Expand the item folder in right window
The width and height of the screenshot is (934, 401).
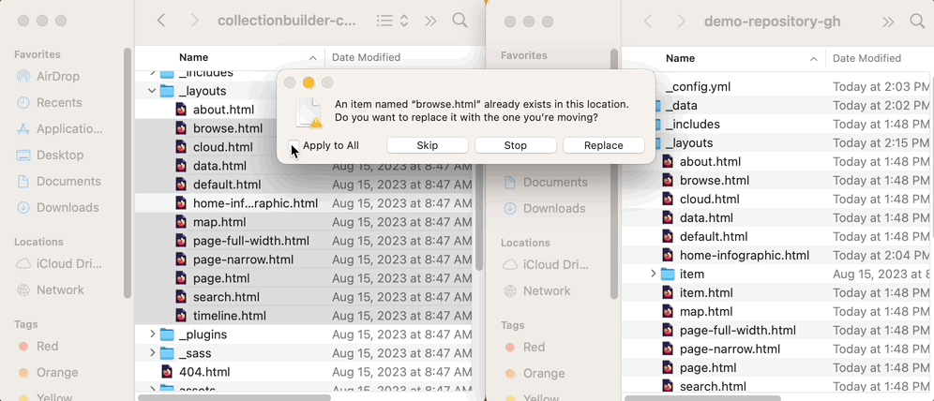(653, 274)
